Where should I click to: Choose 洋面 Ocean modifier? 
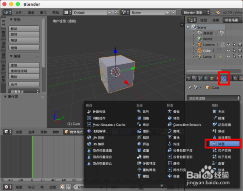(x=225, y=144)
